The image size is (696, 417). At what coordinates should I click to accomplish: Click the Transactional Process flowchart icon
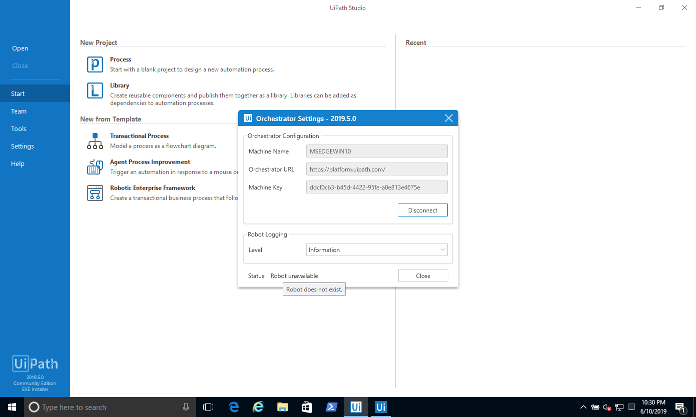pyautogui.click(x=95, y=140)
